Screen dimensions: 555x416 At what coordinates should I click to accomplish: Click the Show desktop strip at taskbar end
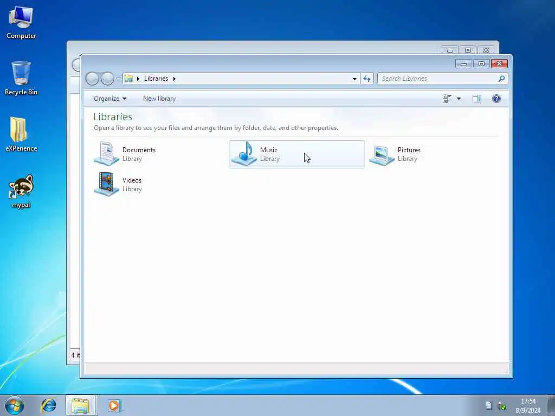(551, 405)
